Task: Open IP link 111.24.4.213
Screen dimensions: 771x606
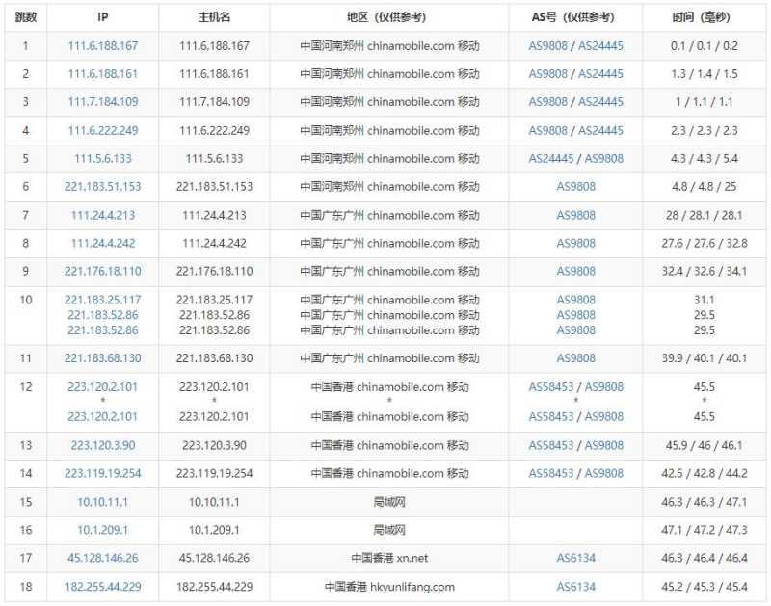Action: click(103, 215)
